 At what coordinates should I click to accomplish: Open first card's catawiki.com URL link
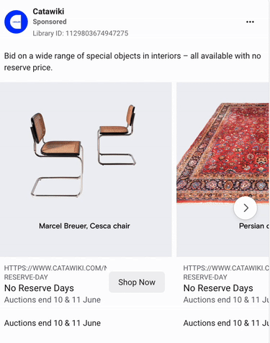(x=55, y=272)
